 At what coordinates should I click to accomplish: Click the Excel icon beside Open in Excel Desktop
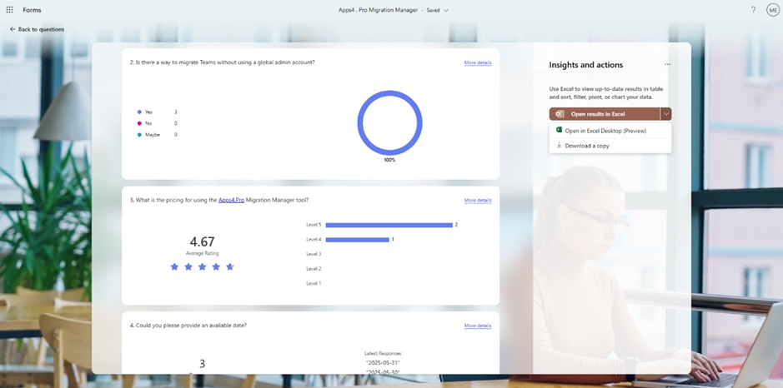pos(559,130)
